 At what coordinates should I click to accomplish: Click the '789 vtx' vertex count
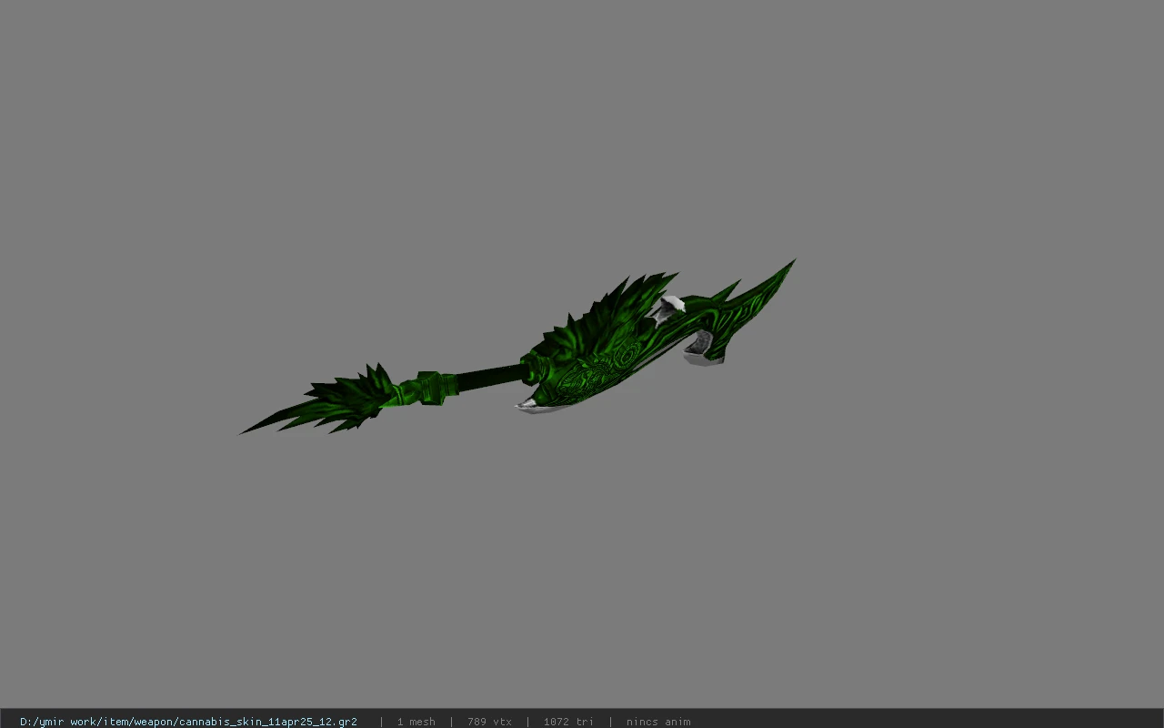click(489, 722)
